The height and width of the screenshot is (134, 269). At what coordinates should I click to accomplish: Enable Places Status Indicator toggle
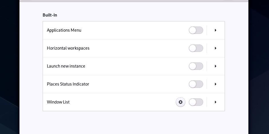196,84
